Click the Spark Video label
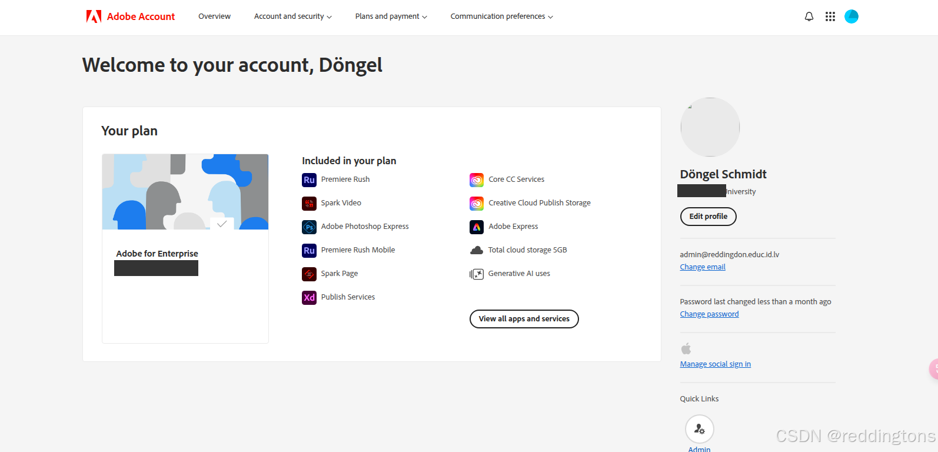Screen dimensions: 938x452 [341, 203]
